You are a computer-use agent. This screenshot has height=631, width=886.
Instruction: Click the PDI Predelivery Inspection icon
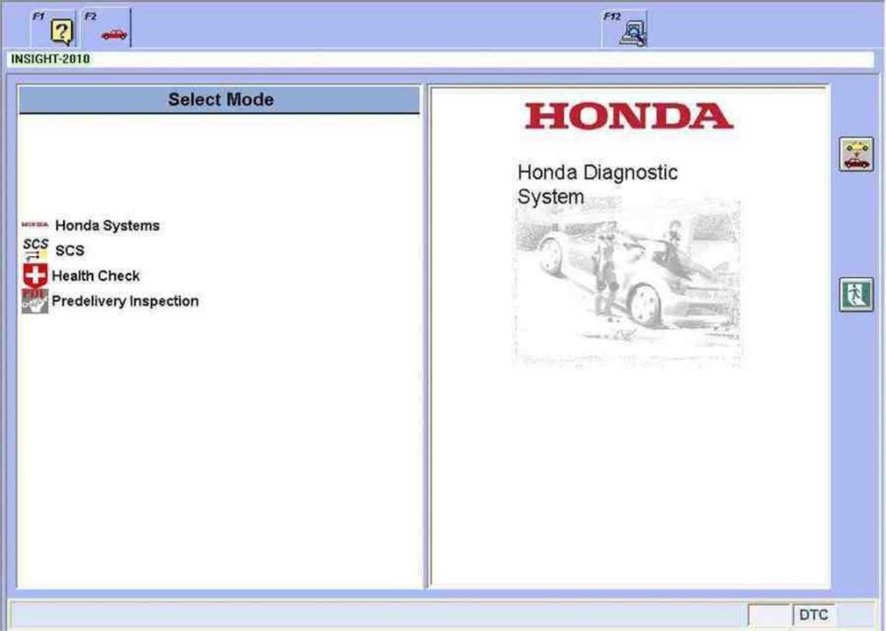click(x=35, y=300)
